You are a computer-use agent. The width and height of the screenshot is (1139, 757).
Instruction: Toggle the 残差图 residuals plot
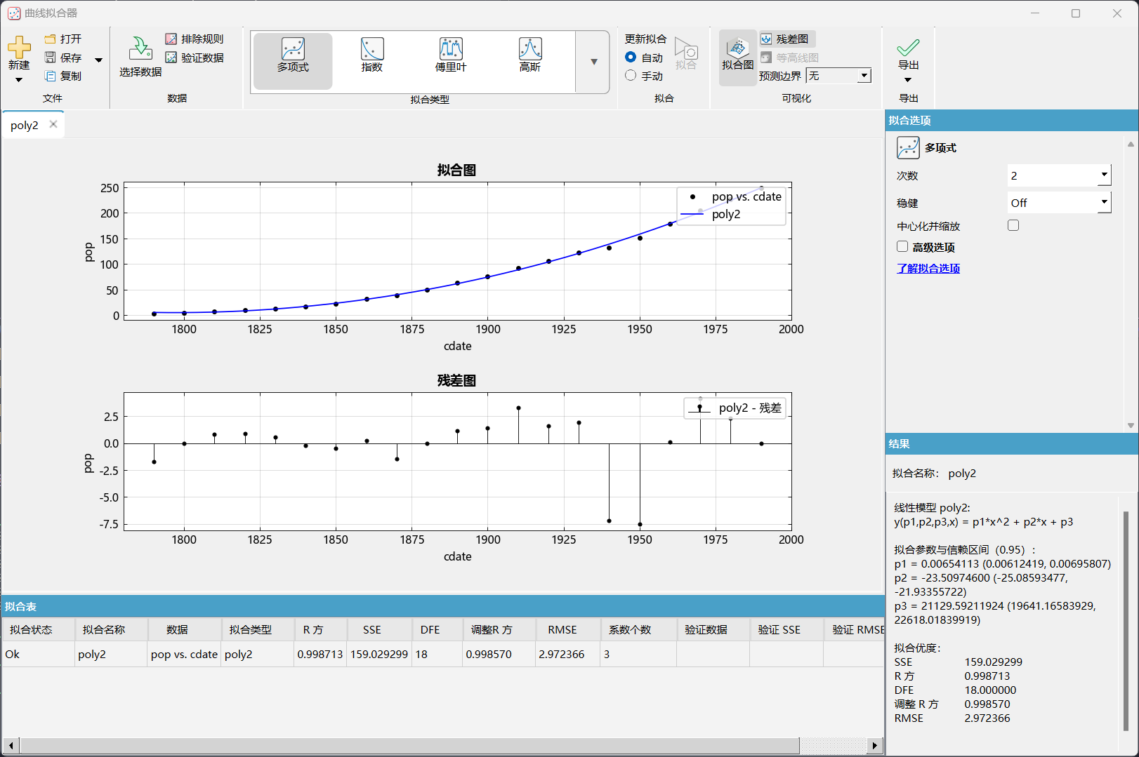(x=786, y=39)
